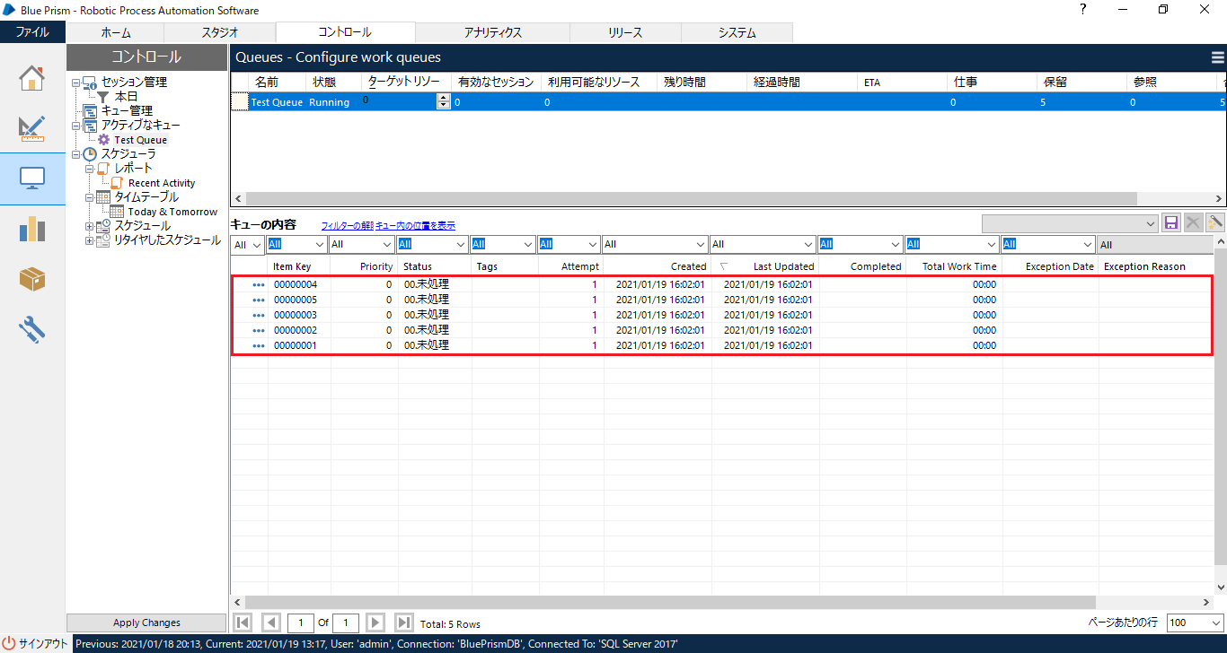Switch to the スタジオ tab
Viewport: 1227px width, 653px height.
click(x=220, y=32)
